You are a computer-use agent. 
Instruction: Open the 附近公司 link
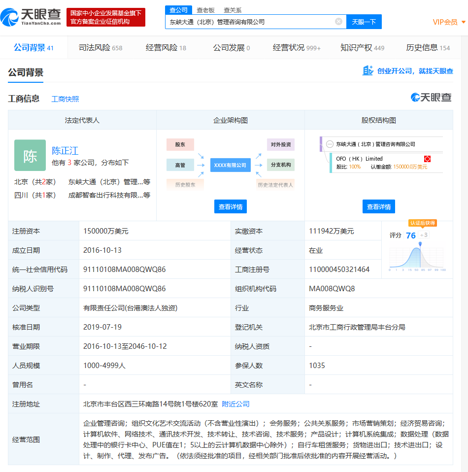(235, 404)
